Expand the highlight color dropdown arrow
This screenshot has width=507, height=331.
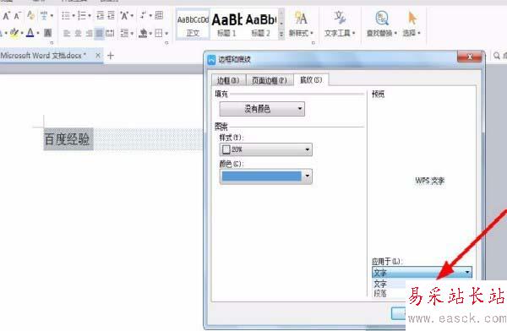tap(22, 33)
